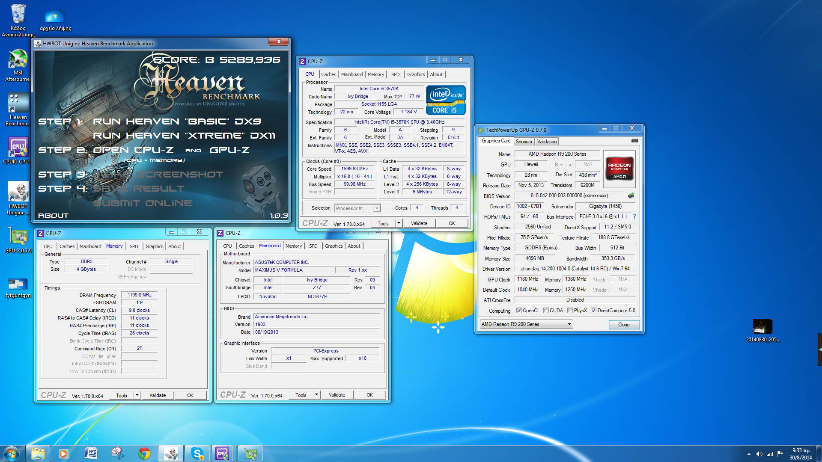Viewport: 822px width, 462px height.
Task: Click STEP 1 RUN HEAVEN "BASIC" DX9
Action: point(150,121)
